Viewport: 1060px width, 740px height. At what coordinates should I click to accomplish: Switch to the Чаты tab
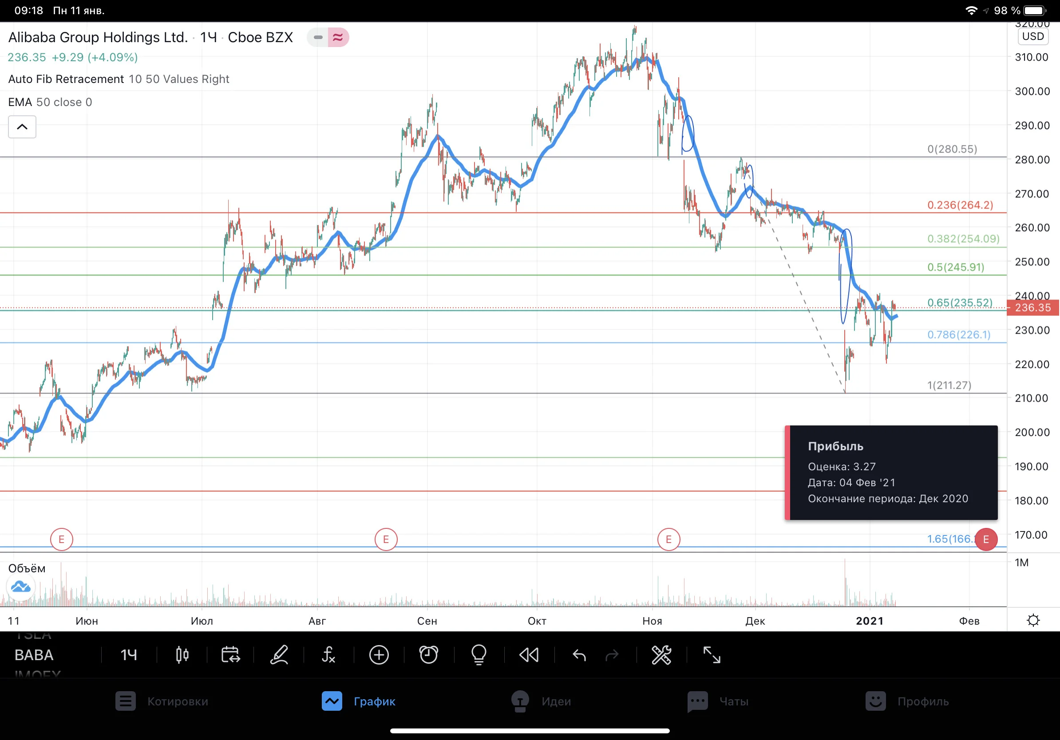[x=718, y=701]
